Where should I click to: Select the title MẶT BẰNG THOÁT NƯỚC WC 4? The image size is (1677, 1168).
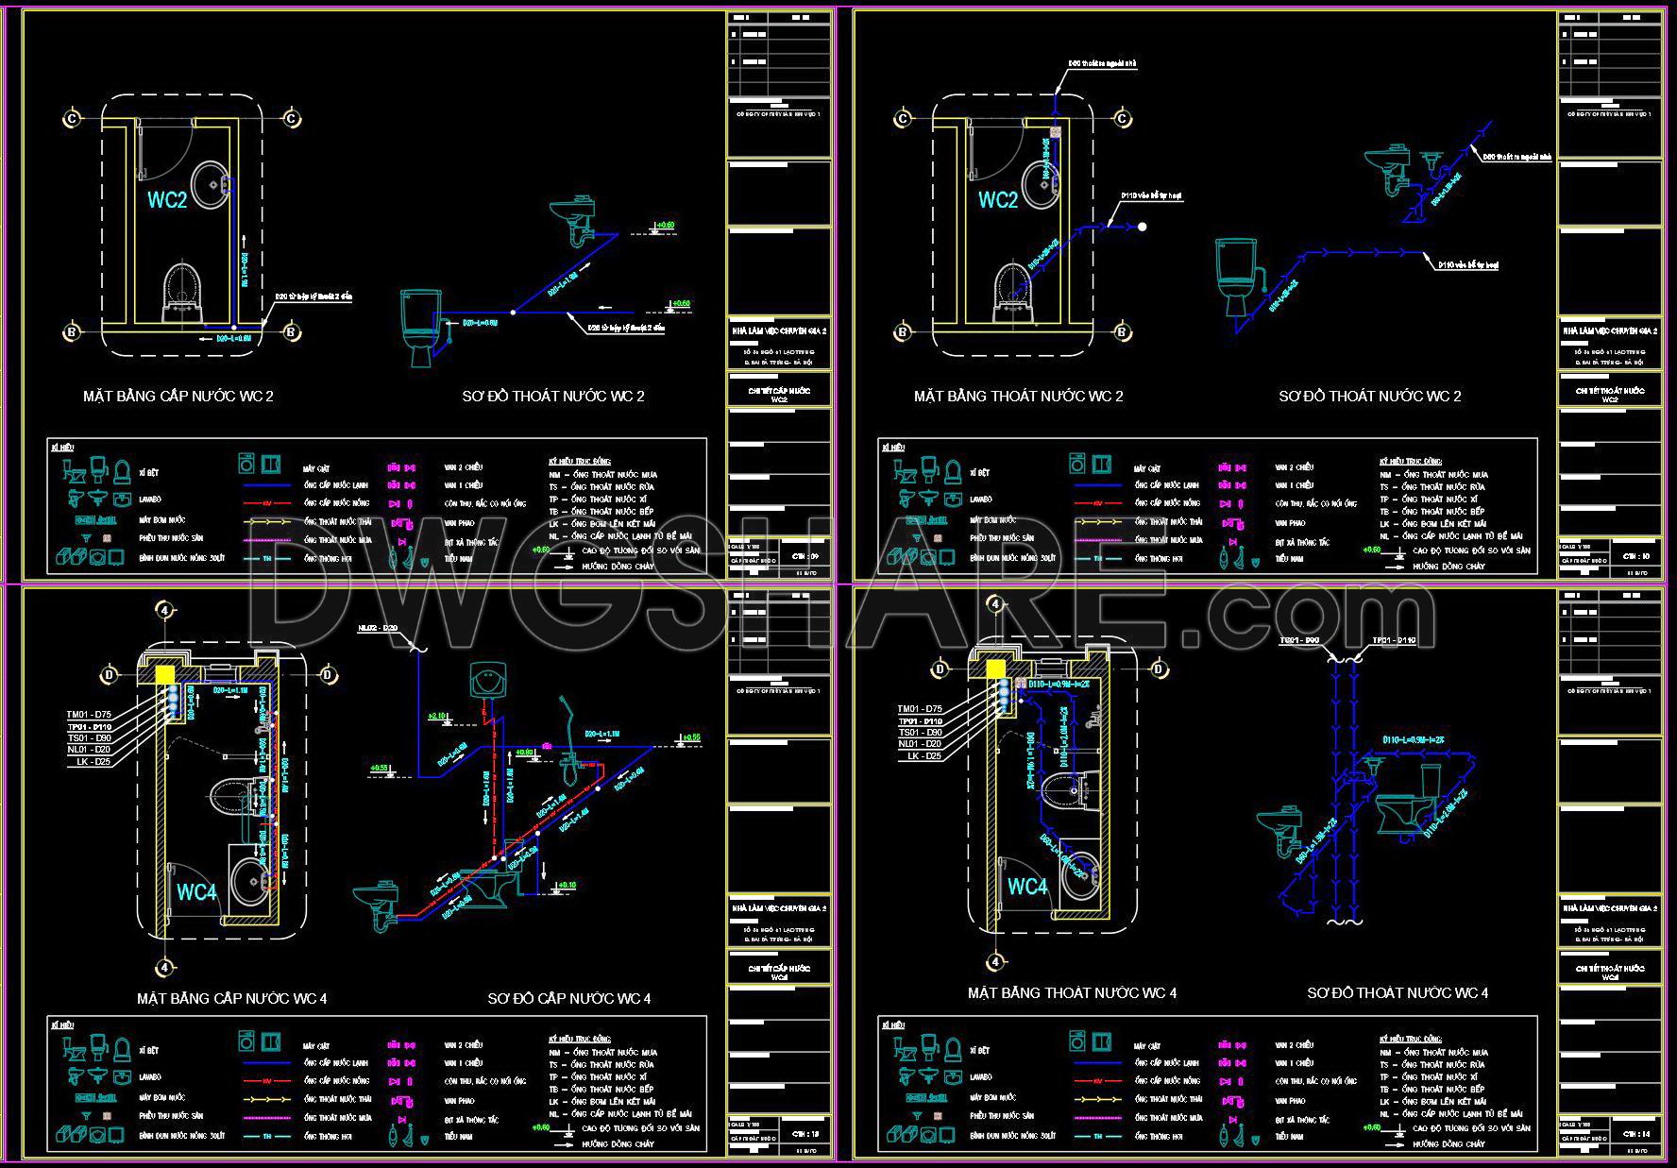tap(1072, 992)
